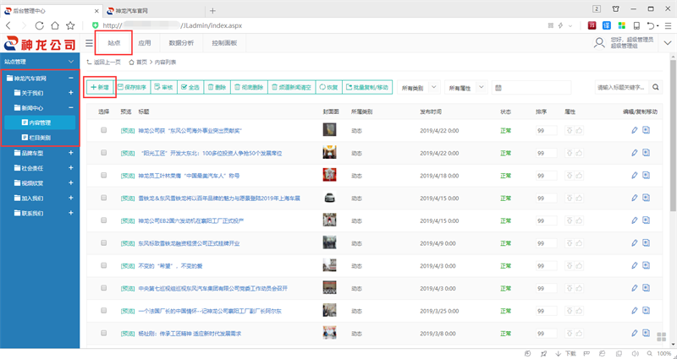The width and height of the screenshot is (677, 359).
Task: Click the 批量复制/移动 batch copy/move button
Action: click(x=367, y=87)
